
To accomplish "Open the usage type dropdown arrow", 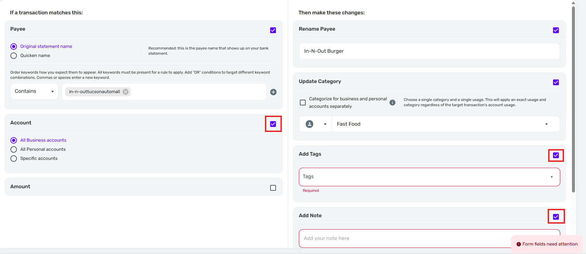I will tap(325, 124).
